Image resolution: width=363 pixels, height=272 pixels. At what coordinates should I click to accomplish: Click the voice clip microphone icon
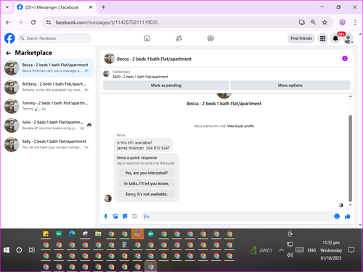point(106,216)
